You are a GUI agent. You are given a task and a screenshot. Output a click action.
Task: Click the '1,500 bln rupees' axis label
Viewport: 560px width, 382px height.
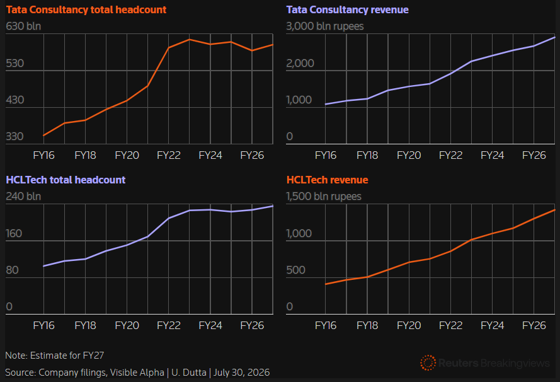point(324,197)
